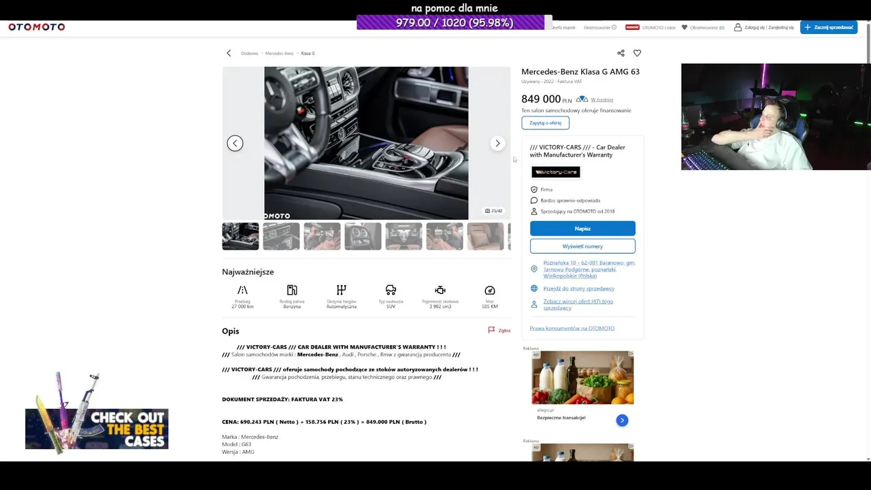Open 'Prawa konsumentów na OTOMOTO' link
Viewport: 871px width, 490px height.
pos(572,328)
